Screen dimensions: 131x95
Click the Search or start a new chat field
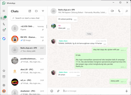(28, 18)
